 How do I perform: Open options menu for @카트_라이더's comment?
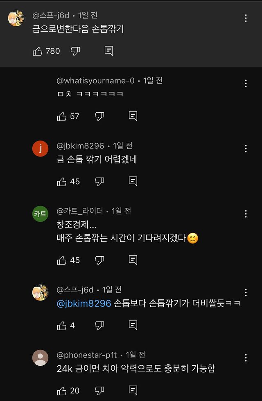click(x=245, y=214)
